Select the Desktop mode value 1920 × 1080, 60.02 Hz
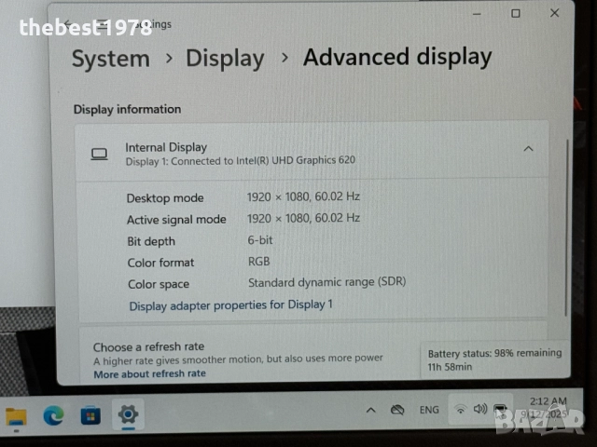This screenshot has width=597, height=447. click(303, 196)
